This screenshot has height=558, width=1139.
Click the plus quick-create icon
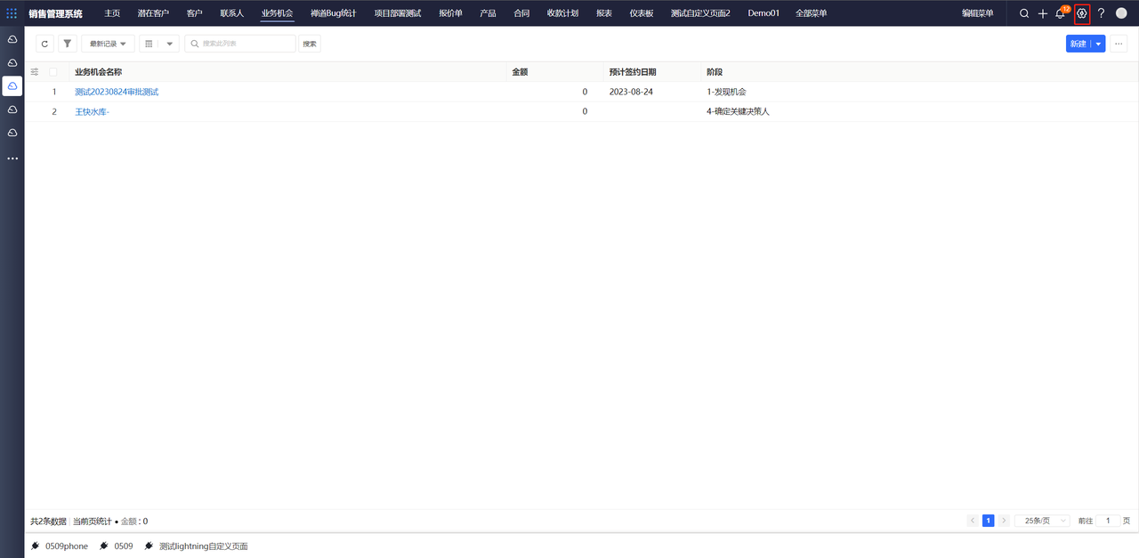[x=1043, y=13]
